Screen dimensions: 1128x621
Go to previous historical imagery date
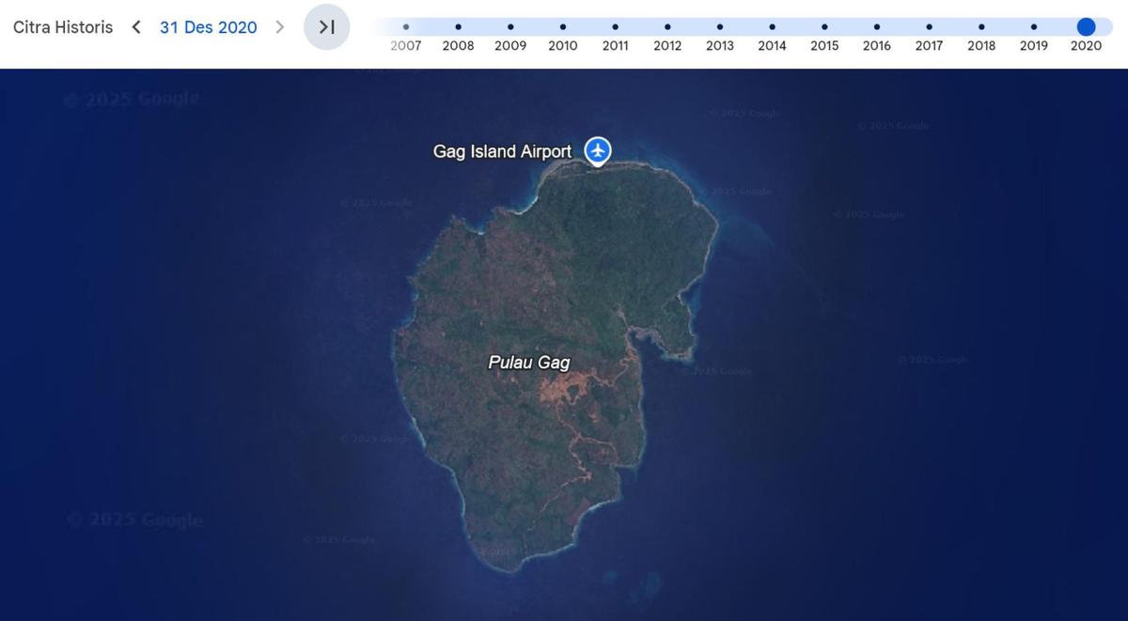click(x=136, y=27)
